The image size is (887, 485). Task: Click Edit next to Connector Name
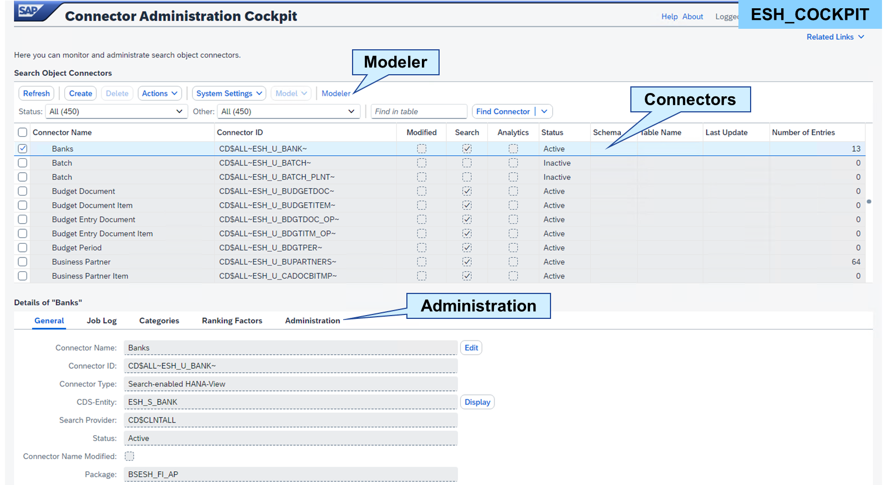471,348
